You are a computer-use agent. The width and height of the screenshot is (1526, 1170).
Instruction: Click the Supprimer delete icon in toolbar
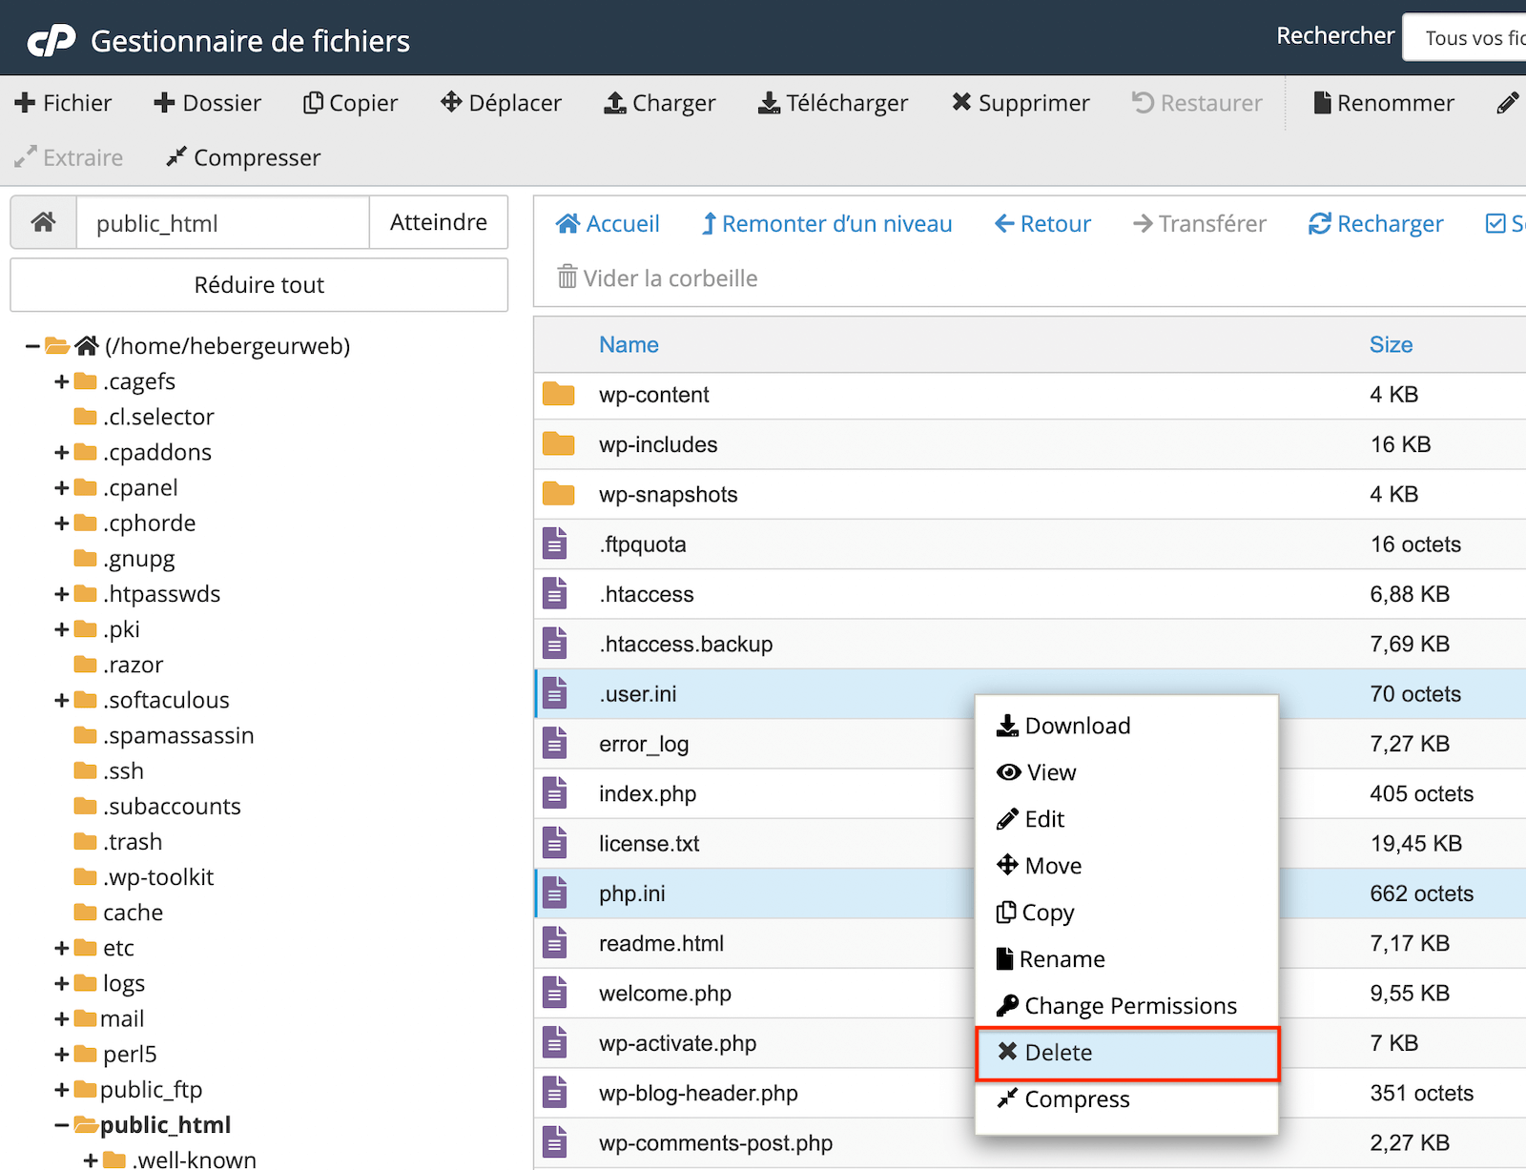961,102
